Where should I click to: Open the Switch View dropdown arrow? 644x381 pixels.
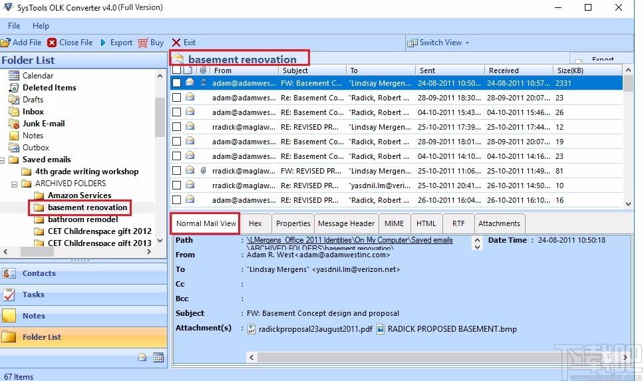tap(468, 43)
